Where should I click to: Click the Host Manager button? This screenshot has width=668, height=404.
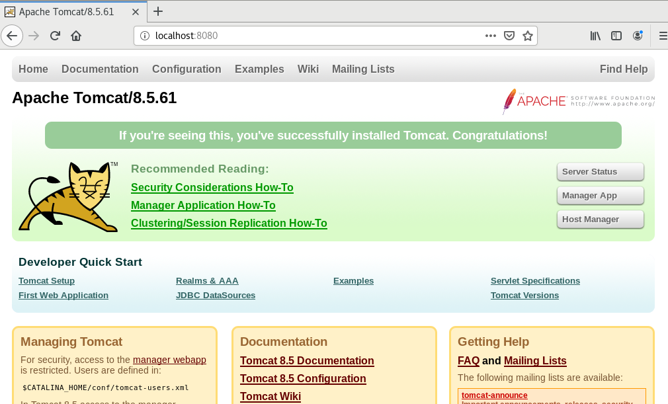[601, 220]
